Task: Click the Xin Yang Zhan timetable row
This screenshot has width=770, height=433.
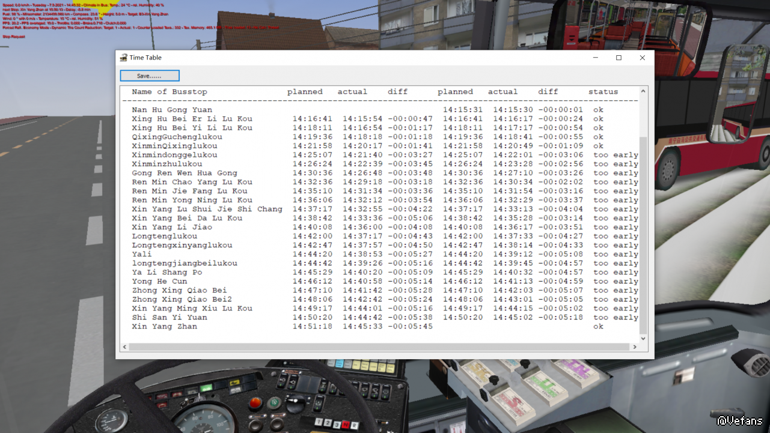Action: [164, 327]
